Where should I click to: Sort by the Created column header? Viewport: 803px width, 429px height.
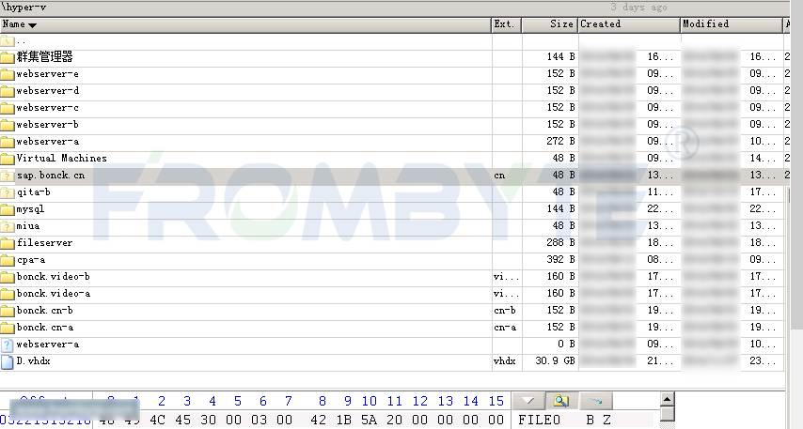[629, 24]
